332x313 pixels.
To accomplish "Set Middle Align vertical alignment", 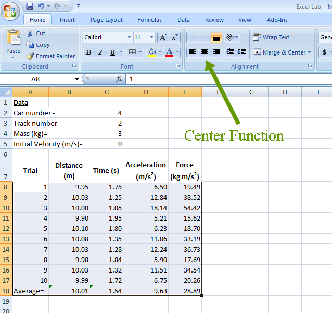I will 205,37.
